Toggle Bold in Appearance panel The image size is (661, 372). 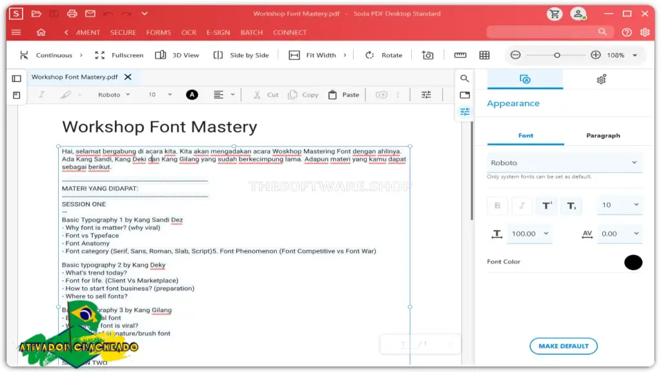pyautogui.click(x=498, y=206)
